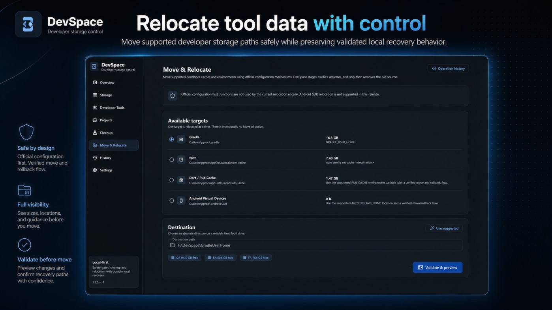Open Settings in the sidebar
This screenshot has width=552, height=310.
(x=114, y=170)
